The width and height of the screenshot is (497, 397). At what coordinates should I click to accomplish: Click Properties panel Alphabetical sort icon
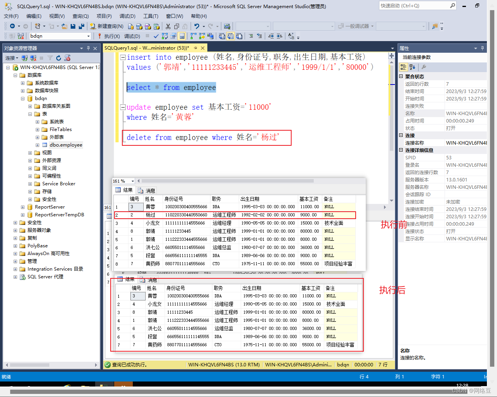pos(412,67)
